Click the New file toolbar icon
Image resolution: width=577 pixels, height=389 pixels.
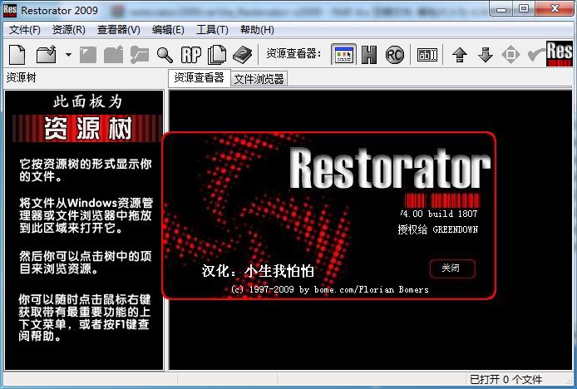point(17,55)
